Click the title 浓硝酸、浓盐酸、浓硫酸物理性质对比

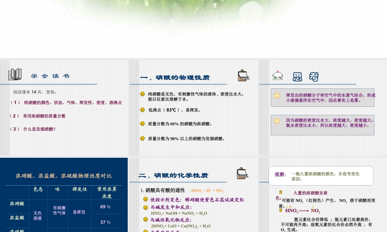(x=64, y=176)
